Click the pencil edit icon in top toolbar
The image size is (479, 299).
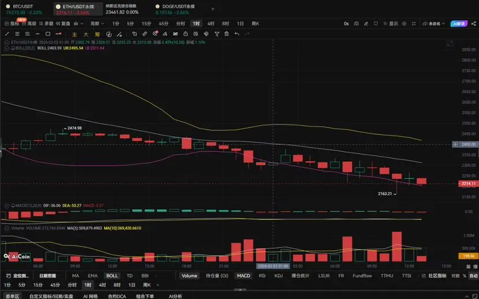point(366,24)
